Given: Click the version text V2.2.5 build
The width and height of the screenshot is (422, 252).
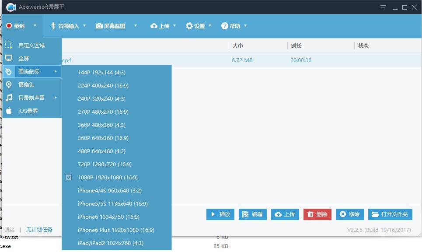Looking at the screenshot, I should [x=379, y=230].
